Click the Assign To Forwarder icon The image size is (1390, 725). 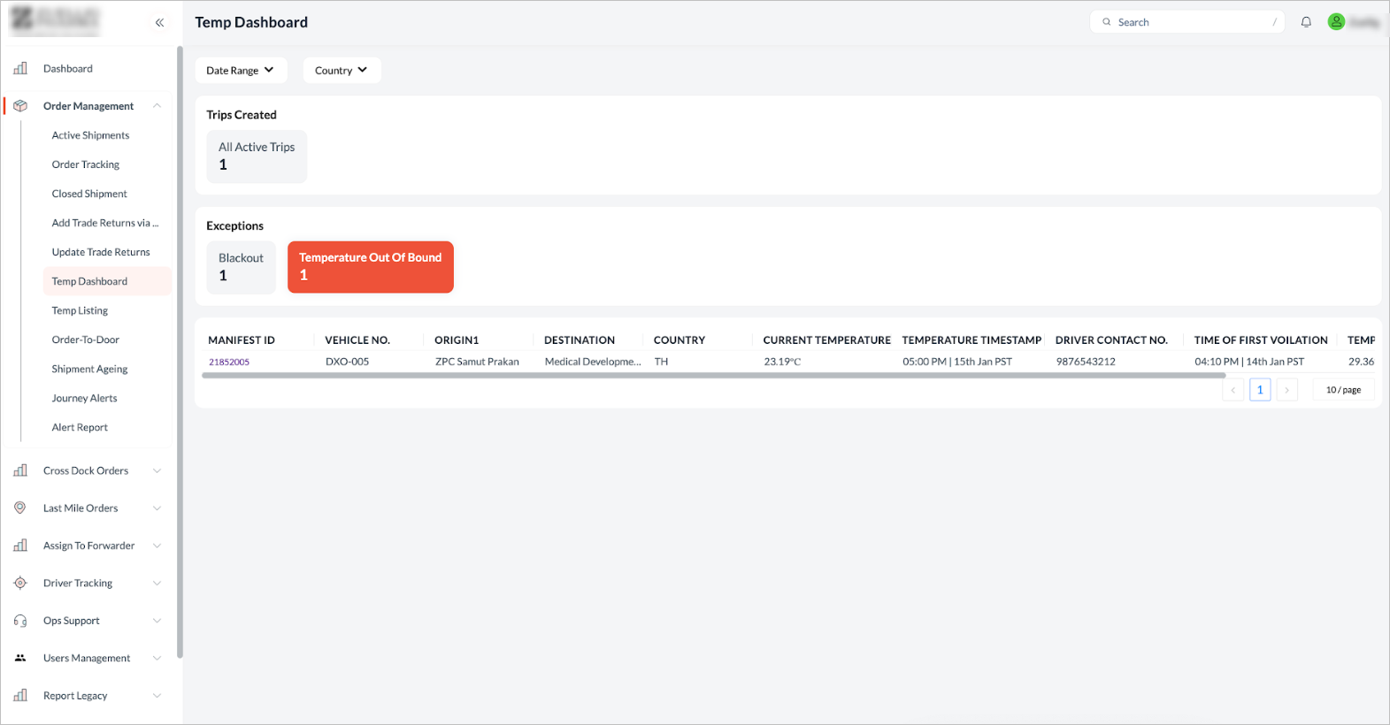[20, 546]
